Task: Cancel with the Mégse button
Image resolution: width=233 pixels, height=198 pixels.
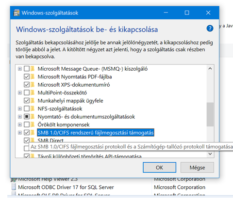Action: pos(197,168)
